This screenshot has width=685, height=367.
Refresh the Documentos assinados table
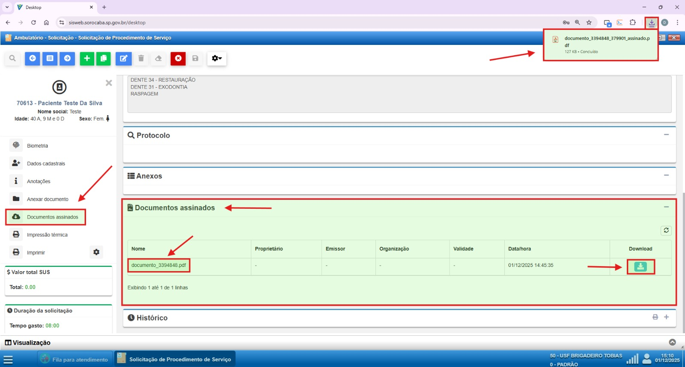tap(666, 231)
